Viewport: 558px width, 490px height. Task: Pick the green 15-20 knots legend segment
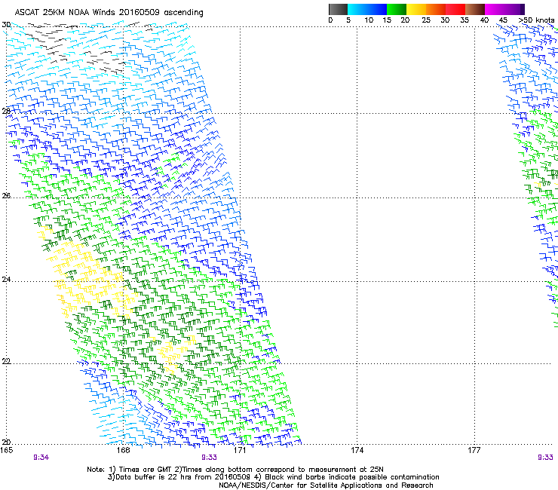(397, 9)
